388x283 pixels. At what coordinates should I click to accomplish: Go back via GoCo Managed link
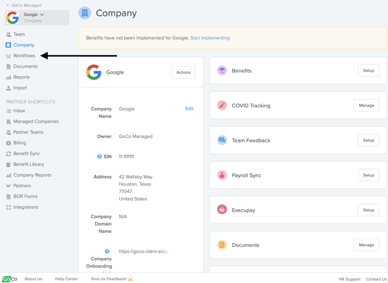(24, 5)
